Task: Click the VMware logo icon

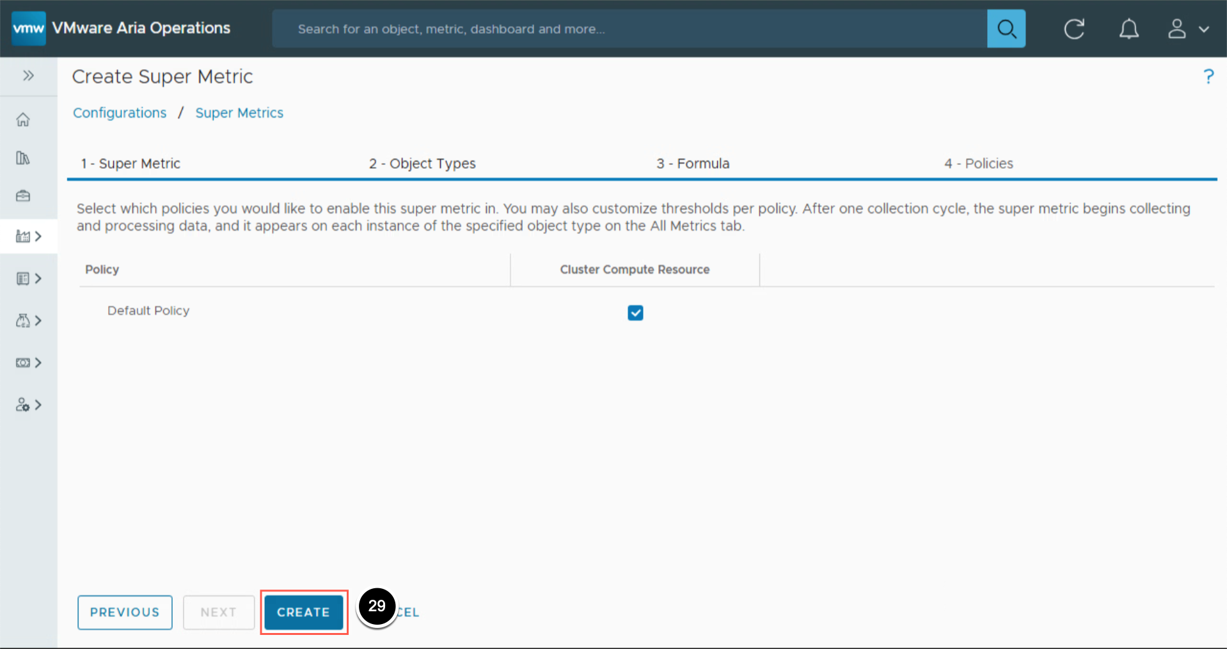Action: click(29, 29)
